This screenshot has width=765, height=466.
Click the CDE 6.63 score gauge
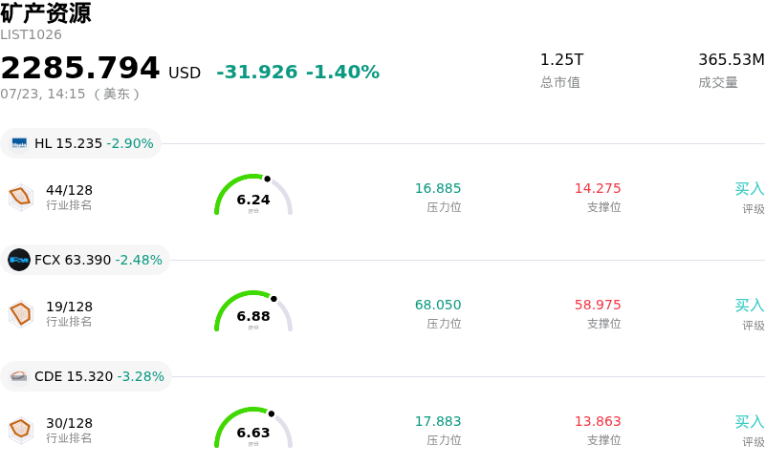(x=253, y=427)
